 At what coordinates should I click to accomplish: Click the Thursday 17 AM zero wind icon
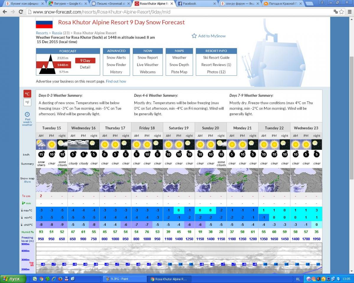point(105,154)
